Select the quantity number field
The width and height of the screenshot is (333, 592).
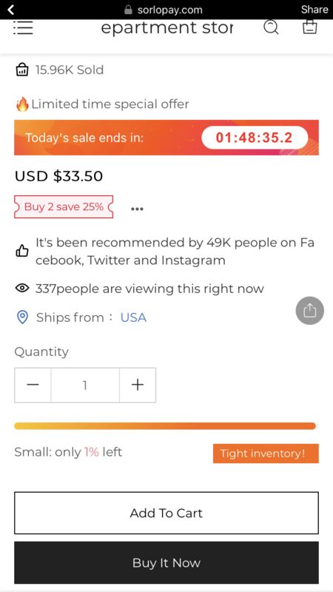85,385
